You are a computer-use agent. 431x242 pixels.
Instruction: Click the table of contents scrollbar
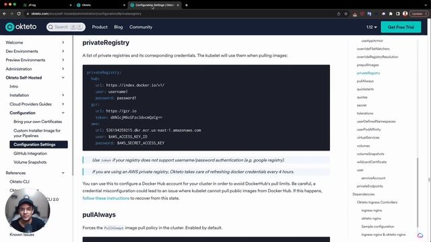[x=418, y=192]
